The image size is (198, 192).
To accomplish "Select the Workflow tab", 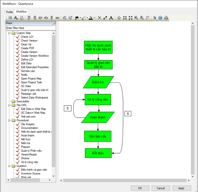I will pos(22,12).
